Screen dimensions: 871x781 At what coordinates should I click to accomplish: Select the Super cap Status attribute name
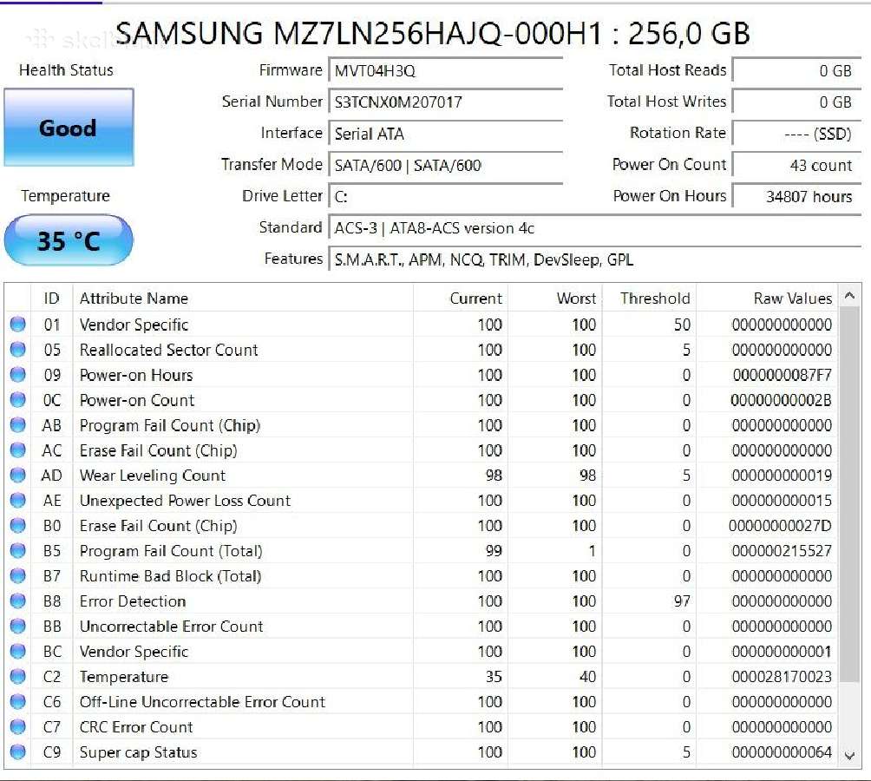point(138,752)
